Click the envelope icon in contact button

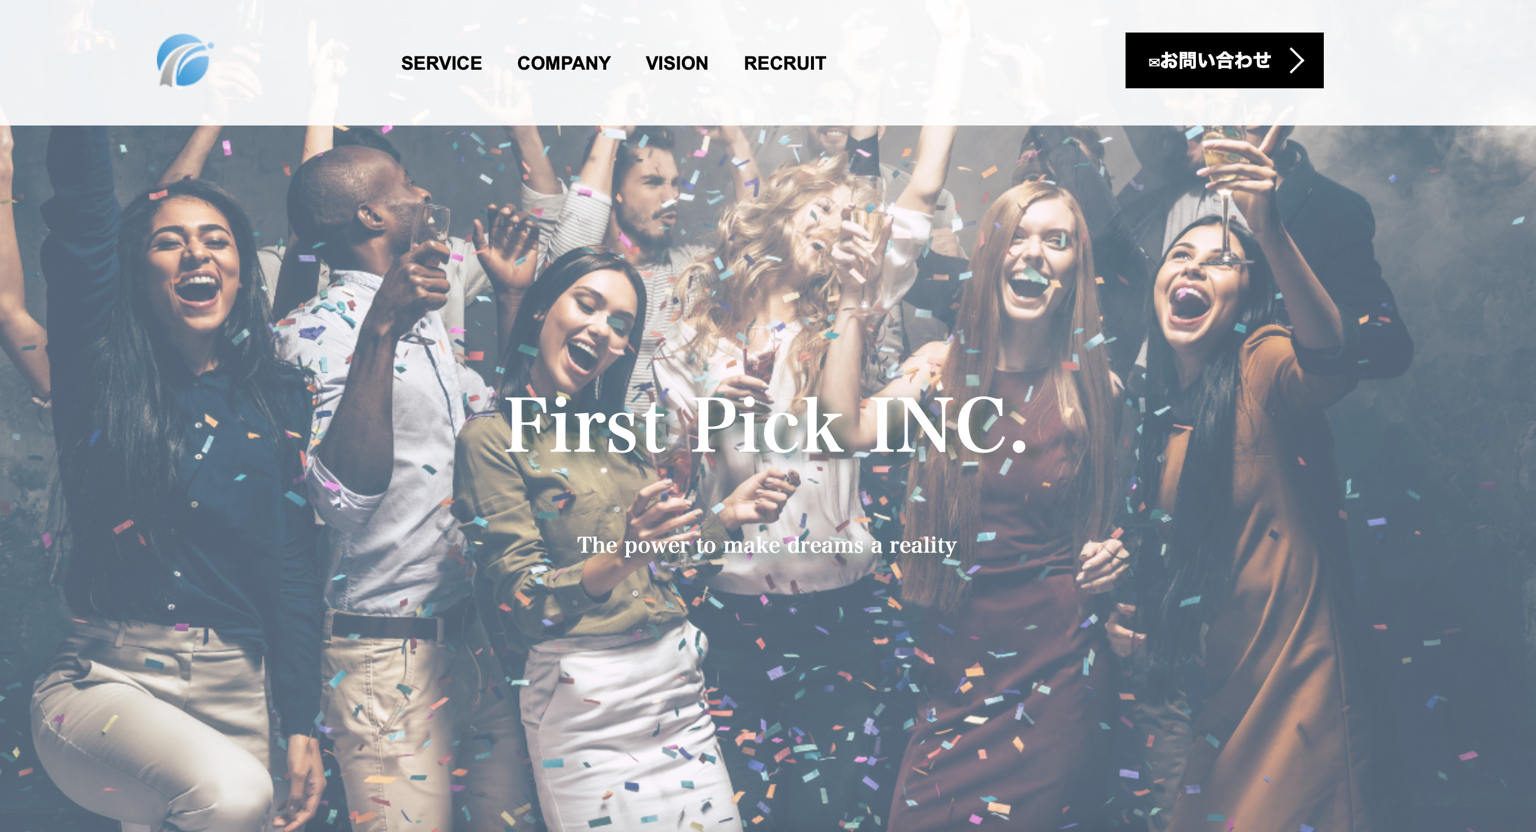click(x=1154, y=63)
